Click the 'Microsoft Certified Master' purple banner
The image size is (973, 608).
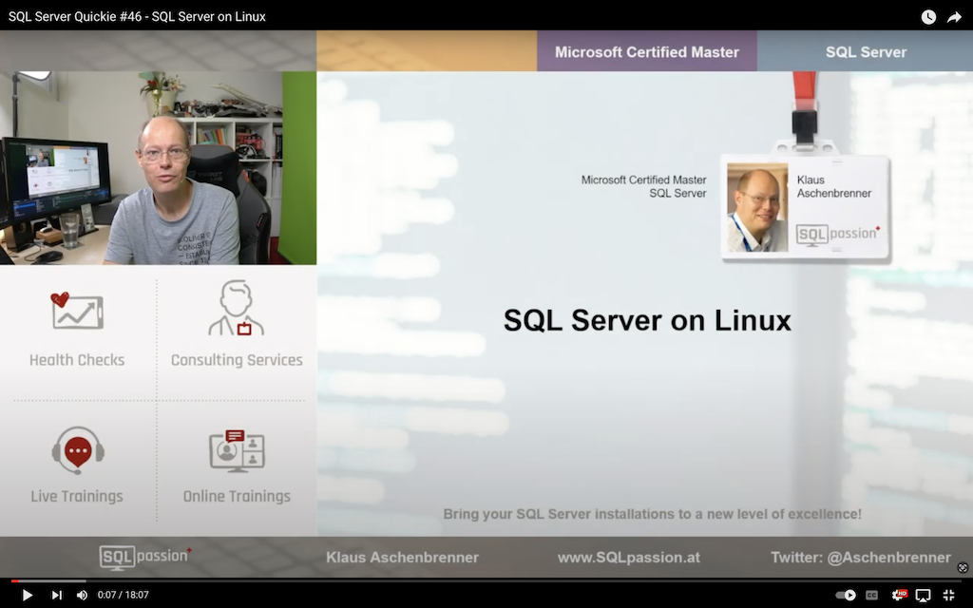click(x=646, y=51)
